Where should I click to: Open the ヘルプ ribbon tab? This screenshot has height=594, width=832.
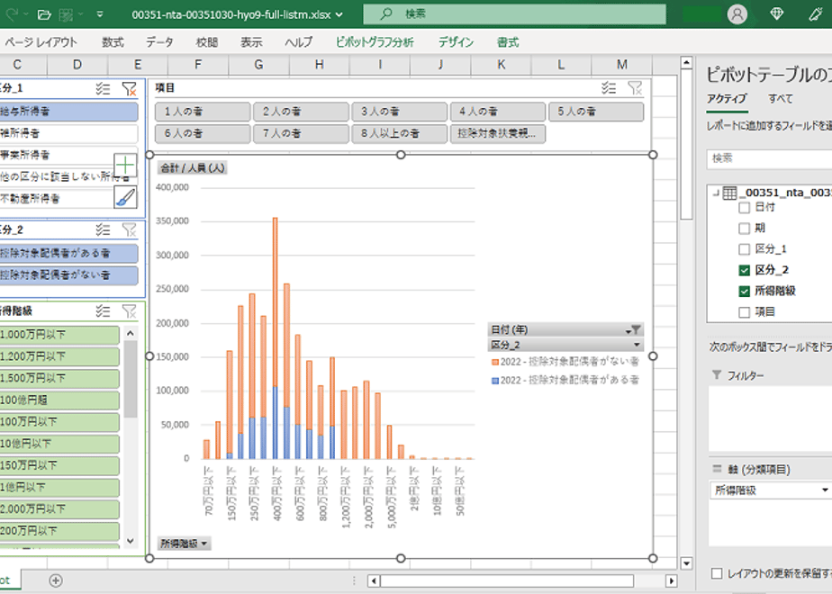point(299,42)
